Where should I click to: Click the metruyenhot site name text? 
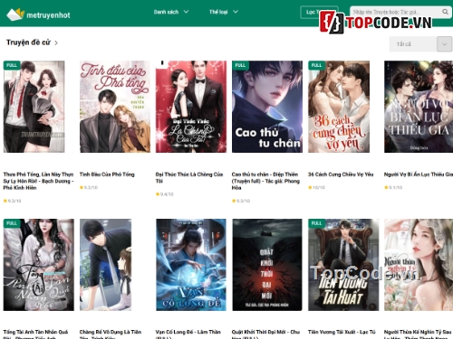tap(48, 15)
